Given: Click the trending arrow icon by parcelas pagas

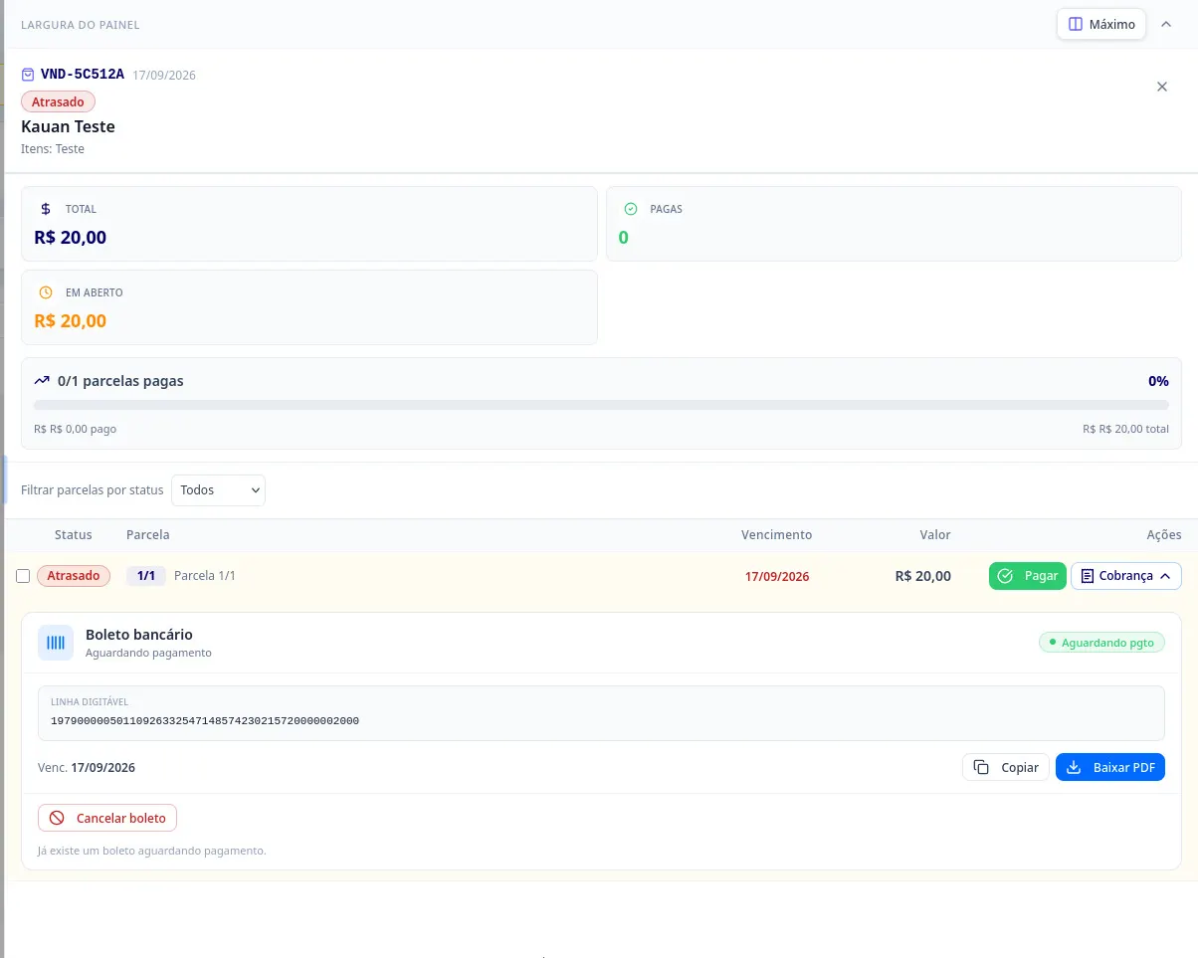Looking at the screenshot, I should click(x=42, y=381).
